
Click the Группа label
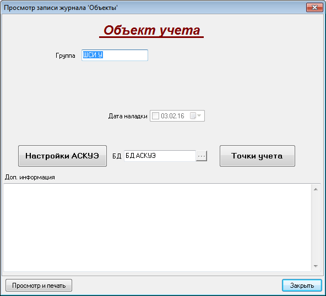click(66, 56)
